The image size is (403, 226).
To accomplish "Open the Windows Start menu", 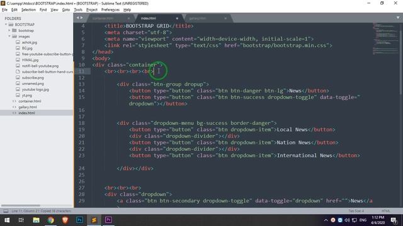I will coord(7,220).
